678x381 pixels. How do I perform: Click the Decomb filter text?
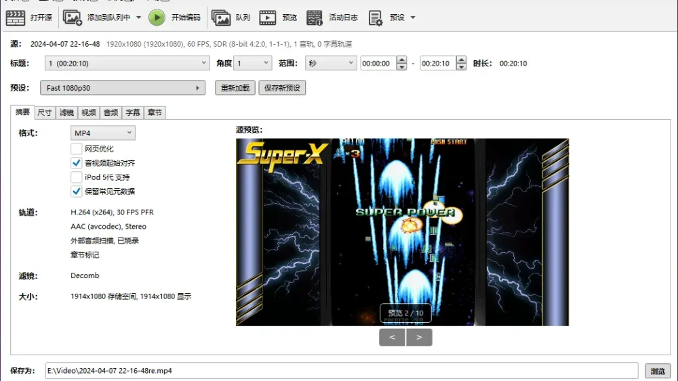coord(85,275)
